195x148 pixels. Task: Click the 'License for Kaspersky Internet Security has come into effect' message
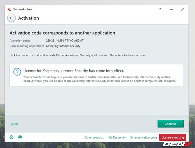pyautogui.click(x=74, y=71)
